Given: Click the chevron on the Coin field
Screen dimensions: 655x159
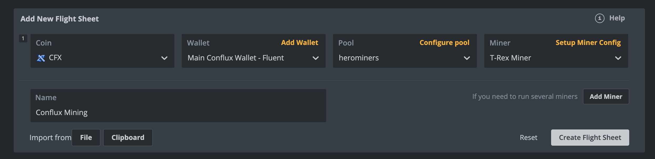Looking at the screenshot, I should [x=164, y=58].
